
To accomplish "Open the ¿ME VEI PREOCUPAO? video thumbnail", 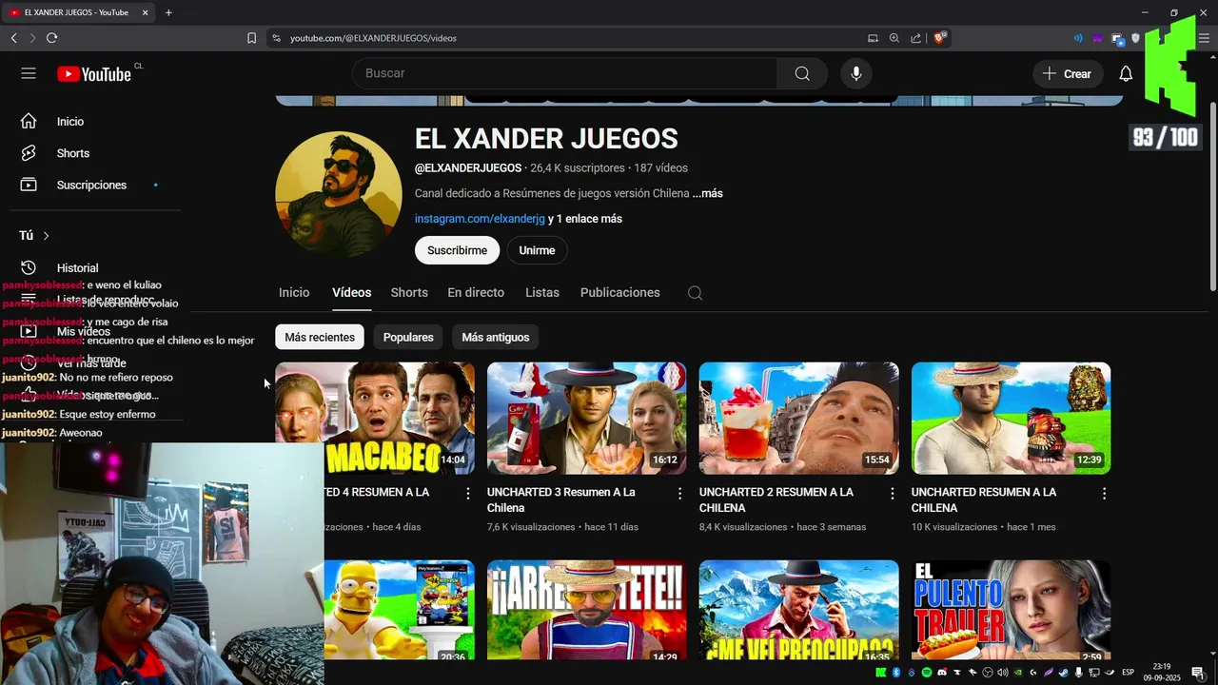I will click(x=798, y=610).
